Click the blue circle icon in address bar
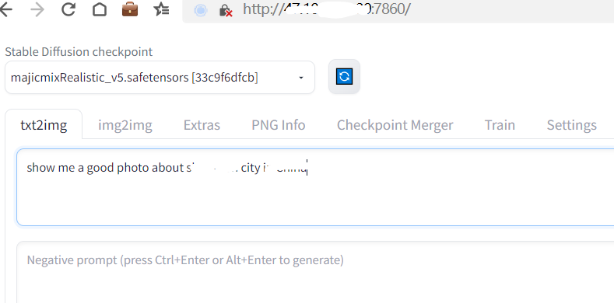 click(201, 10)
